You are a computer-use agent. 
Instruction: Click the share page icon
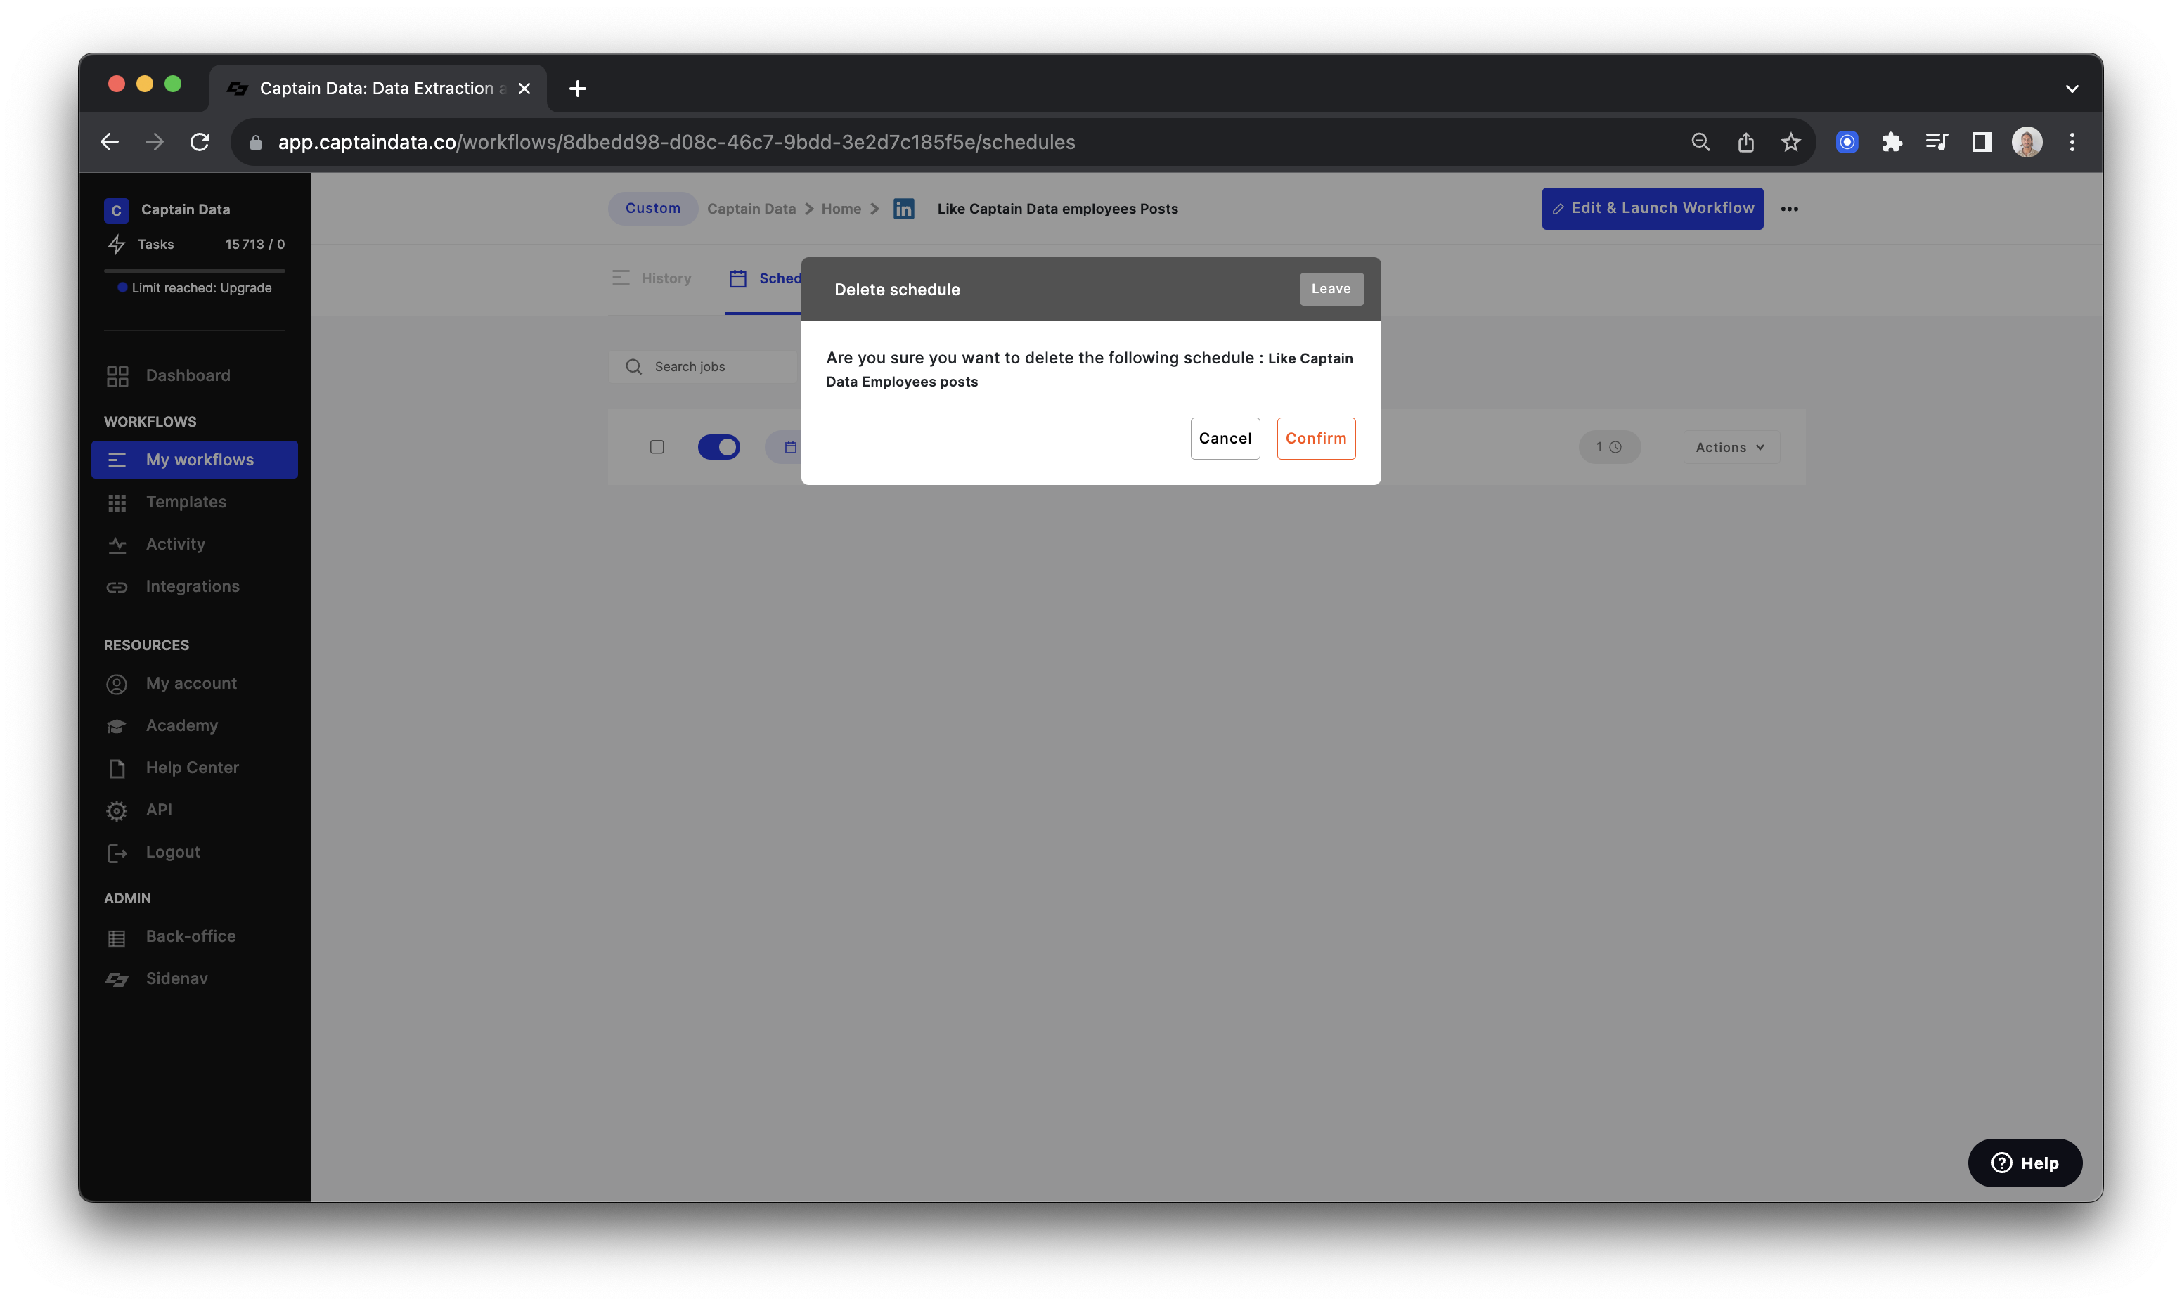pyautogui.click(x=1745, y=142)
